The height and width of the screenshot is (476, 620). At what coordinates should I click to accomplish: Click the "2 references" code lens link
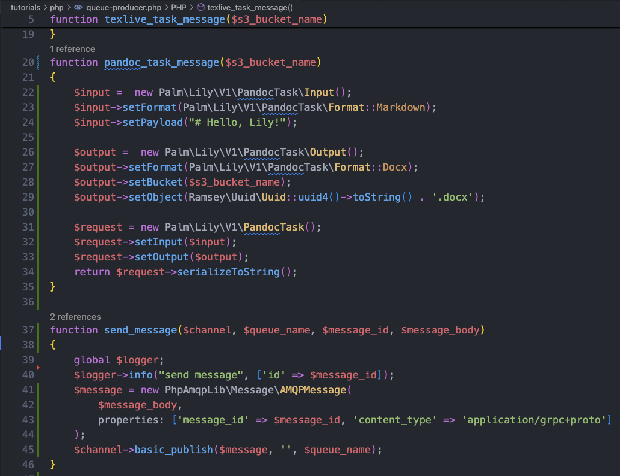(75, 316)
